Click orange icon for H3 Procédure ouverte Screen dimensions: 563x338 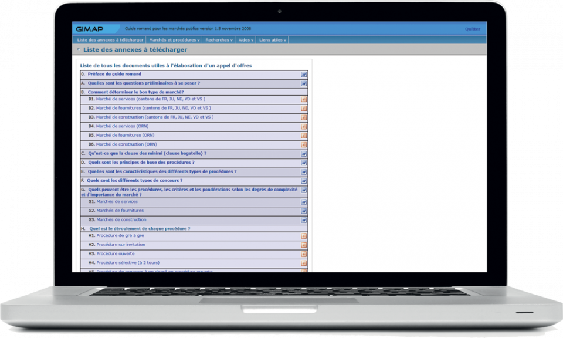click(304, 254)
